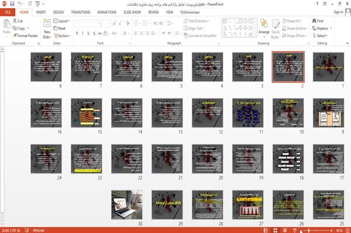Switch to Reading View status bar icon
The width and height of the screenshot is (351, 233).
285,230
